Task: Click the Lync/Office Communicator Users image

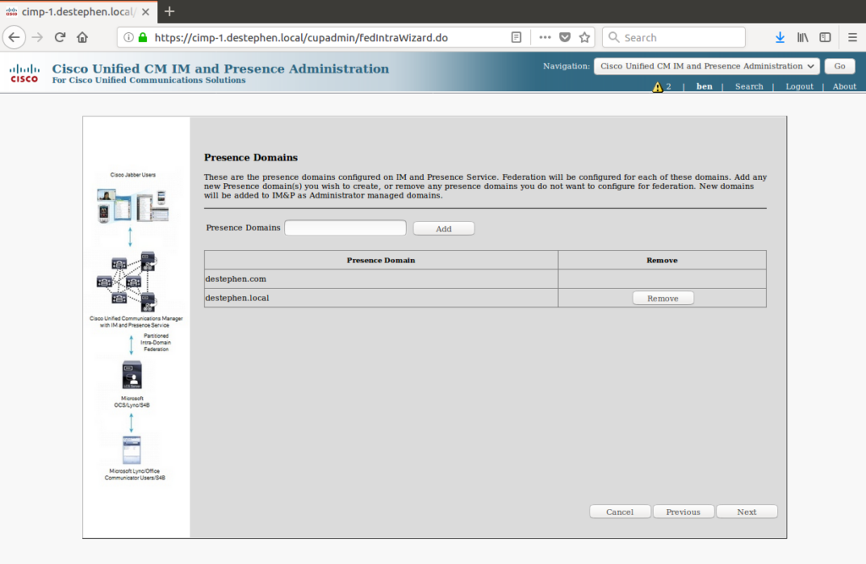Action: (131, 450)
